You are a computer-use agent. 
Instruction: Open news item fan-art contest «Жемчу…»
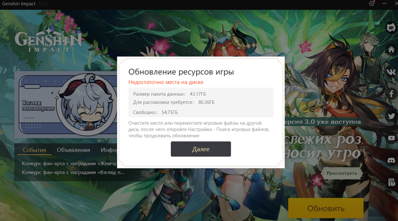pos(69,163)
